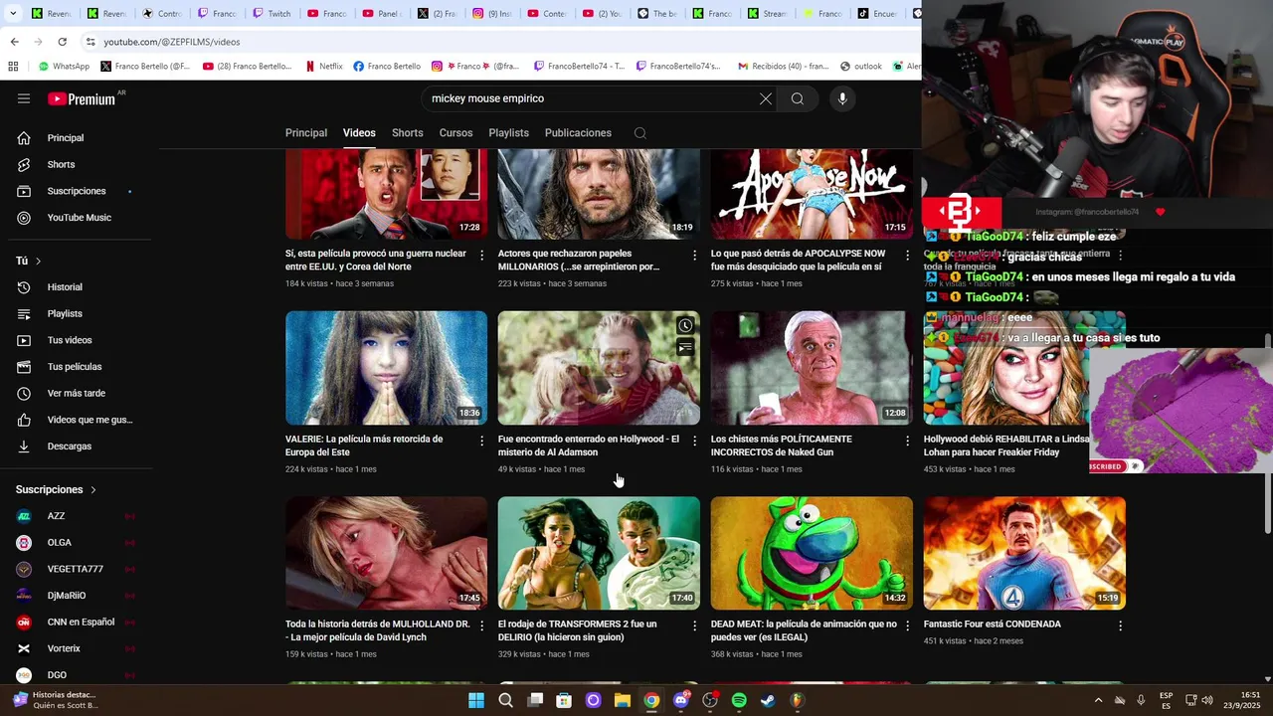Open the WhatsApp bookmark

[64, 67]
